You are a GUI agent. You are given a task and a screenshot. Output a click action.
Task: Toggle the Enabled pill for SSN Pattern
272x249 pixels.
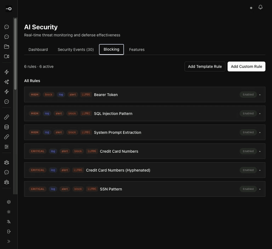(248, 189)
